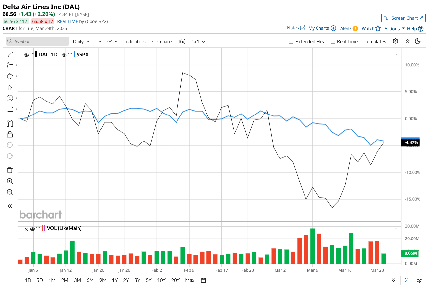426x285 pixels.
Task: Select the horizontal lines tool
Action: pos(10,109)
